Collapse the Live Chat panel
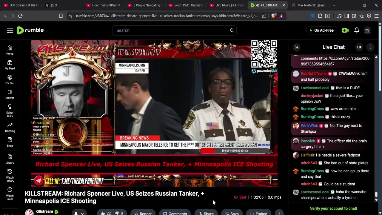The height and width of the screenshot is (215, 382). (x=296, y=47)
